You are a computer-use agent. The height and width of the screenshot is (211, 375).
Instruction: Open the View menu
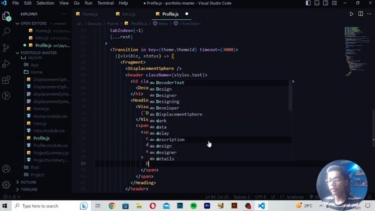(64, 3)
